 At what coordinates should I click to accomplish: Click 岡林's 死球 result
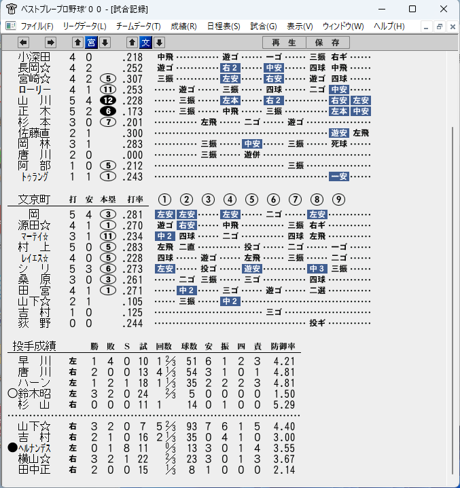click(339, 144)
